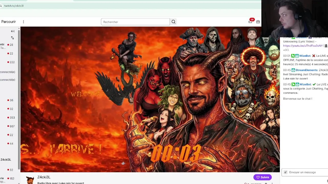
Task: Open the three-dot menu beside Parcourir
Action: pyautogui.click(x=23, y=22)
